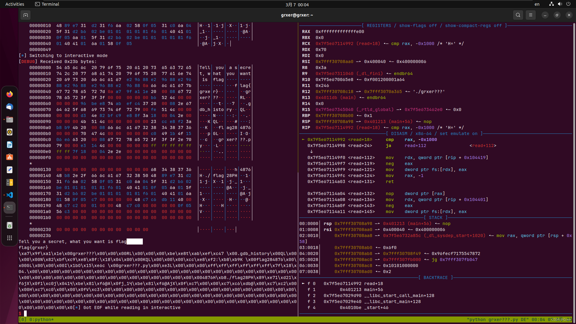Open the en input source dropdown
The image size is (576, 324).
[x=537, y=4]
